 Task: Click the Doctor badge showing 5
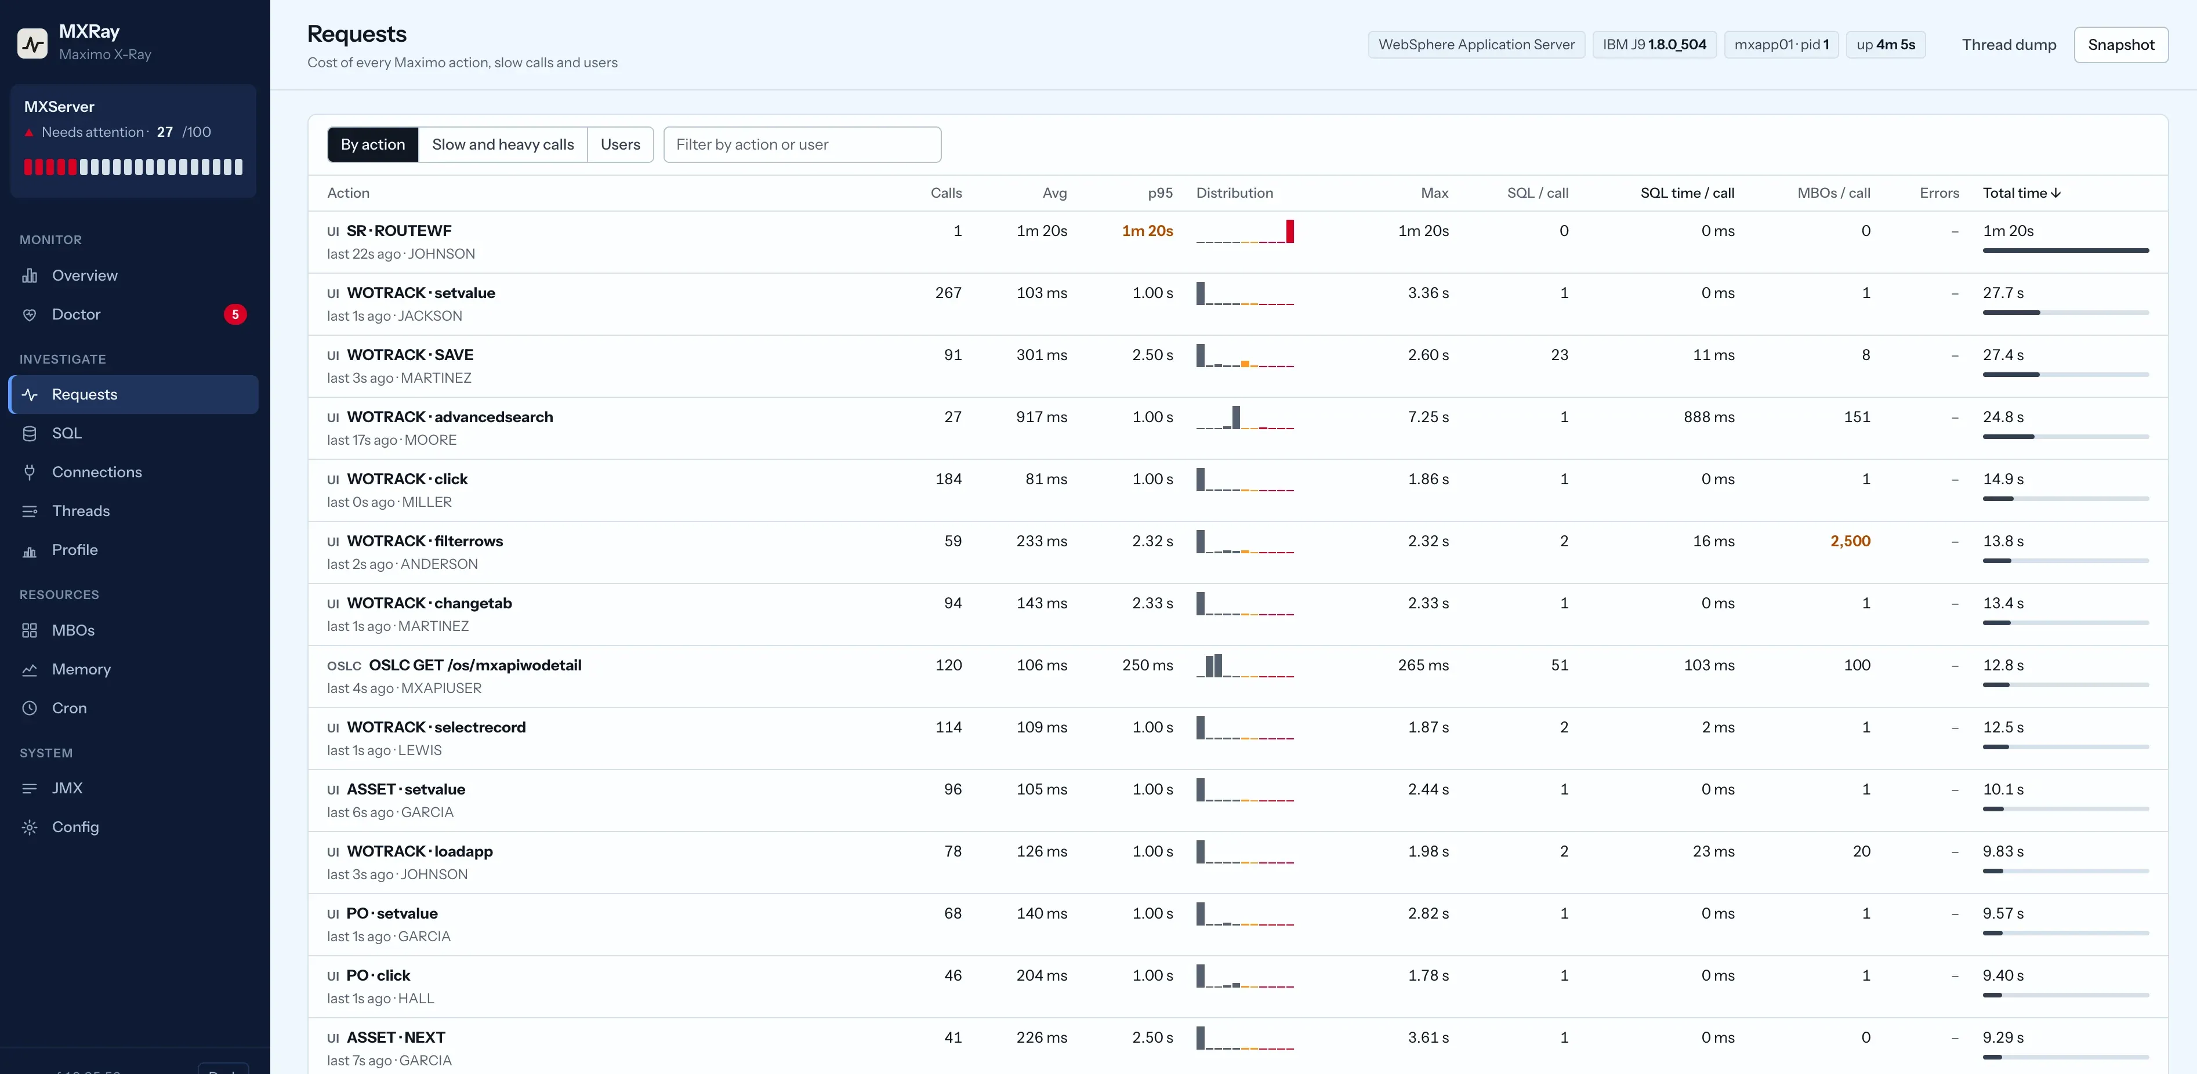point(235,315)
